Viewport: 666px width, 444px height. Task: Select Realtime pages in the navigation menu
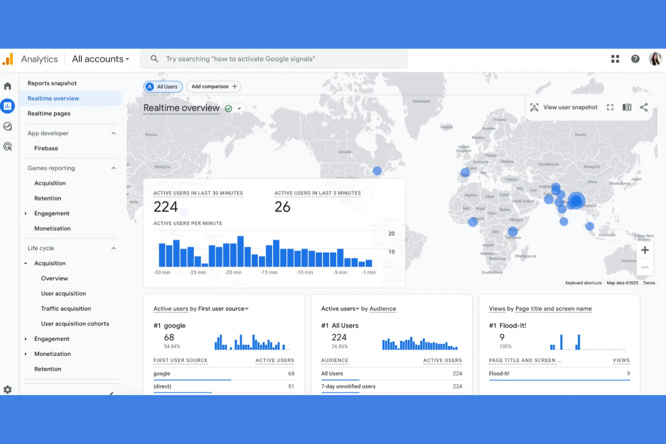click(x=49, y=113)
